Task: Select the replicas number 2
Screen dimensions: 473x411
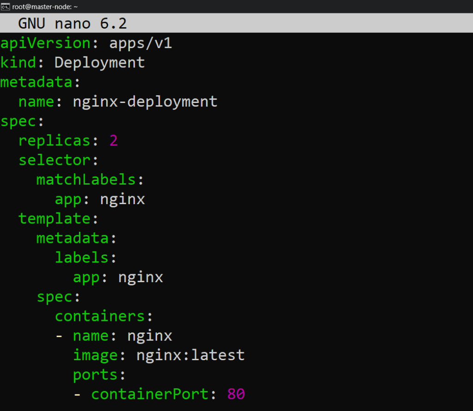Action: [114, 140]
